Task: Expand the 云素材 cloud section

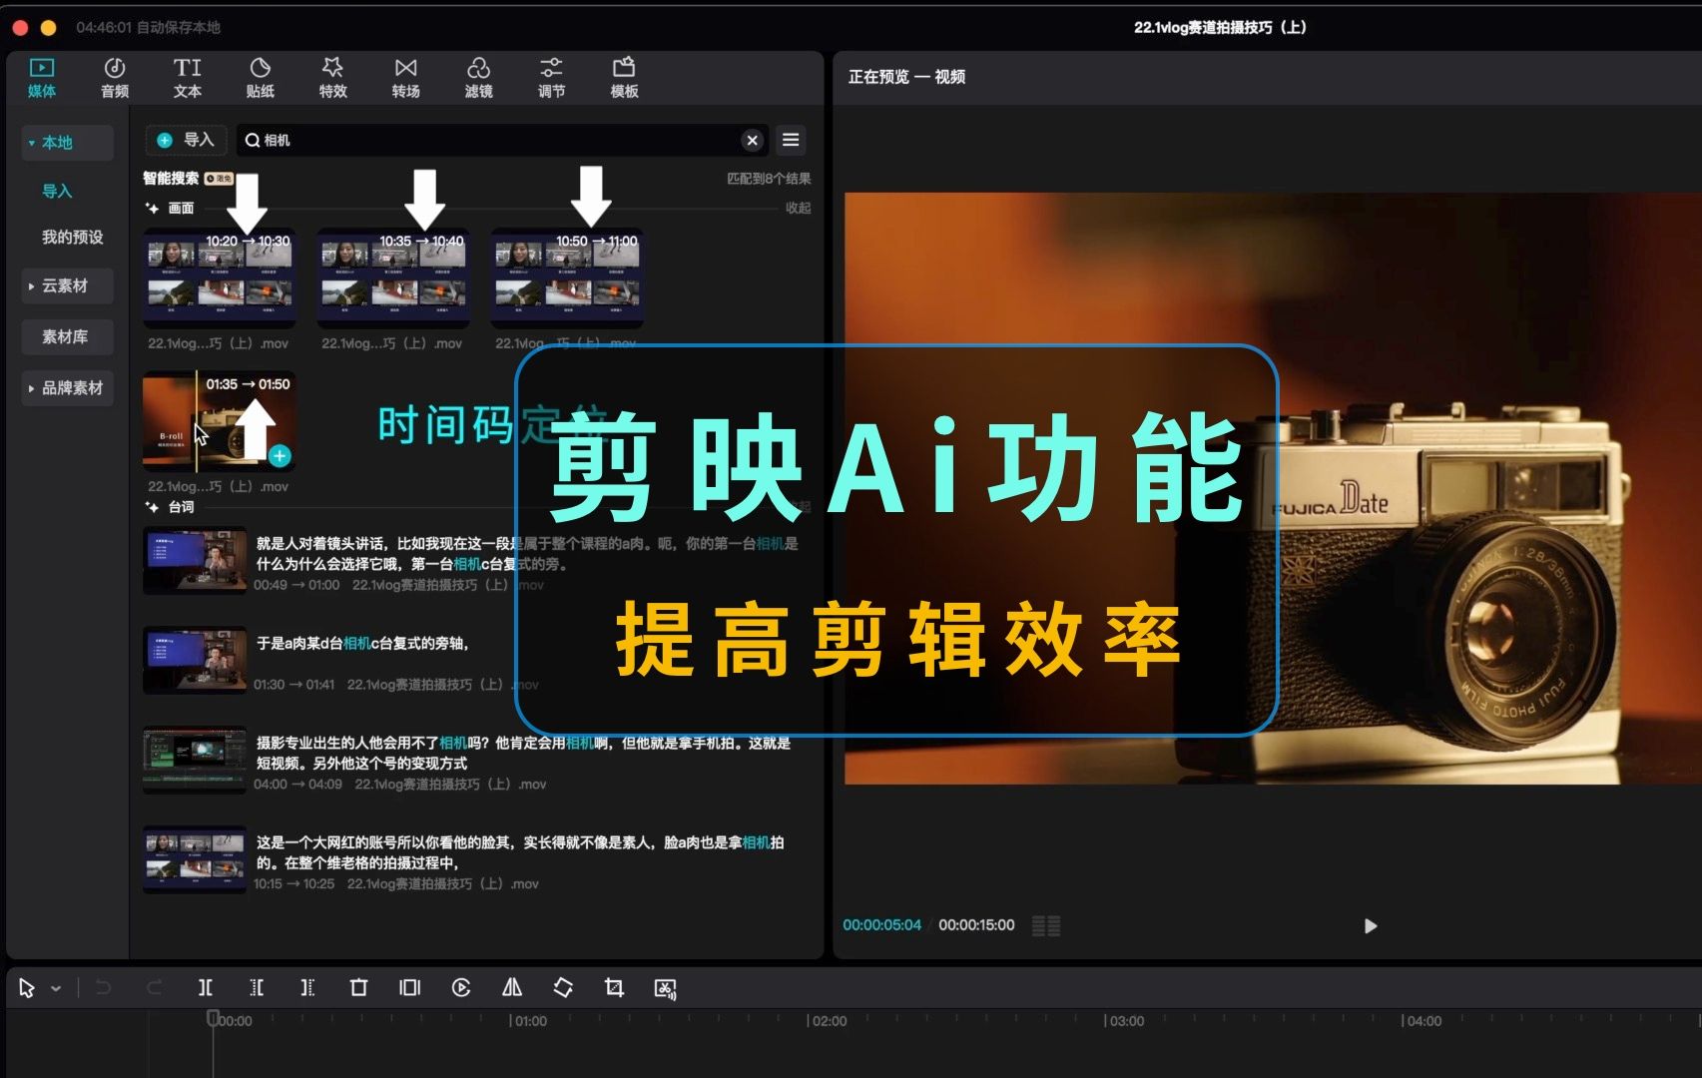Action: pyautogui.click(x=67, y=286)
